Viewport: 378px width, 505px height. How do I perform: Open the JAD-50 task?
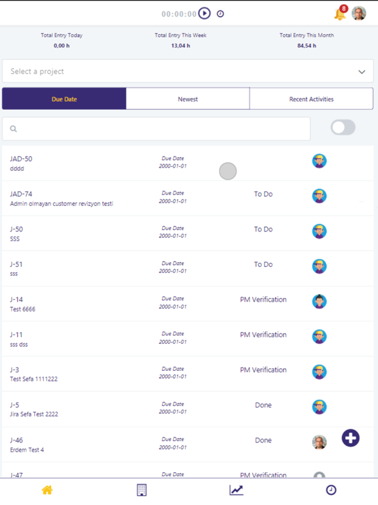(x=188, y=163)
